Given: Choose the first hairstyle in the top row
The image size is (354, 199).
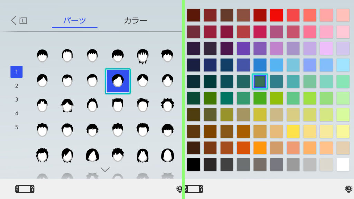Looking at the screenshot, I should point(42,56).
